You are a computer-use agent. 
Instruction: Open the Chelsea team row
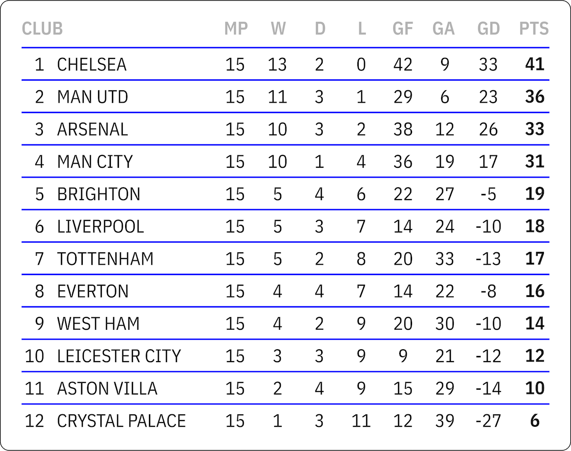(92, 65)
